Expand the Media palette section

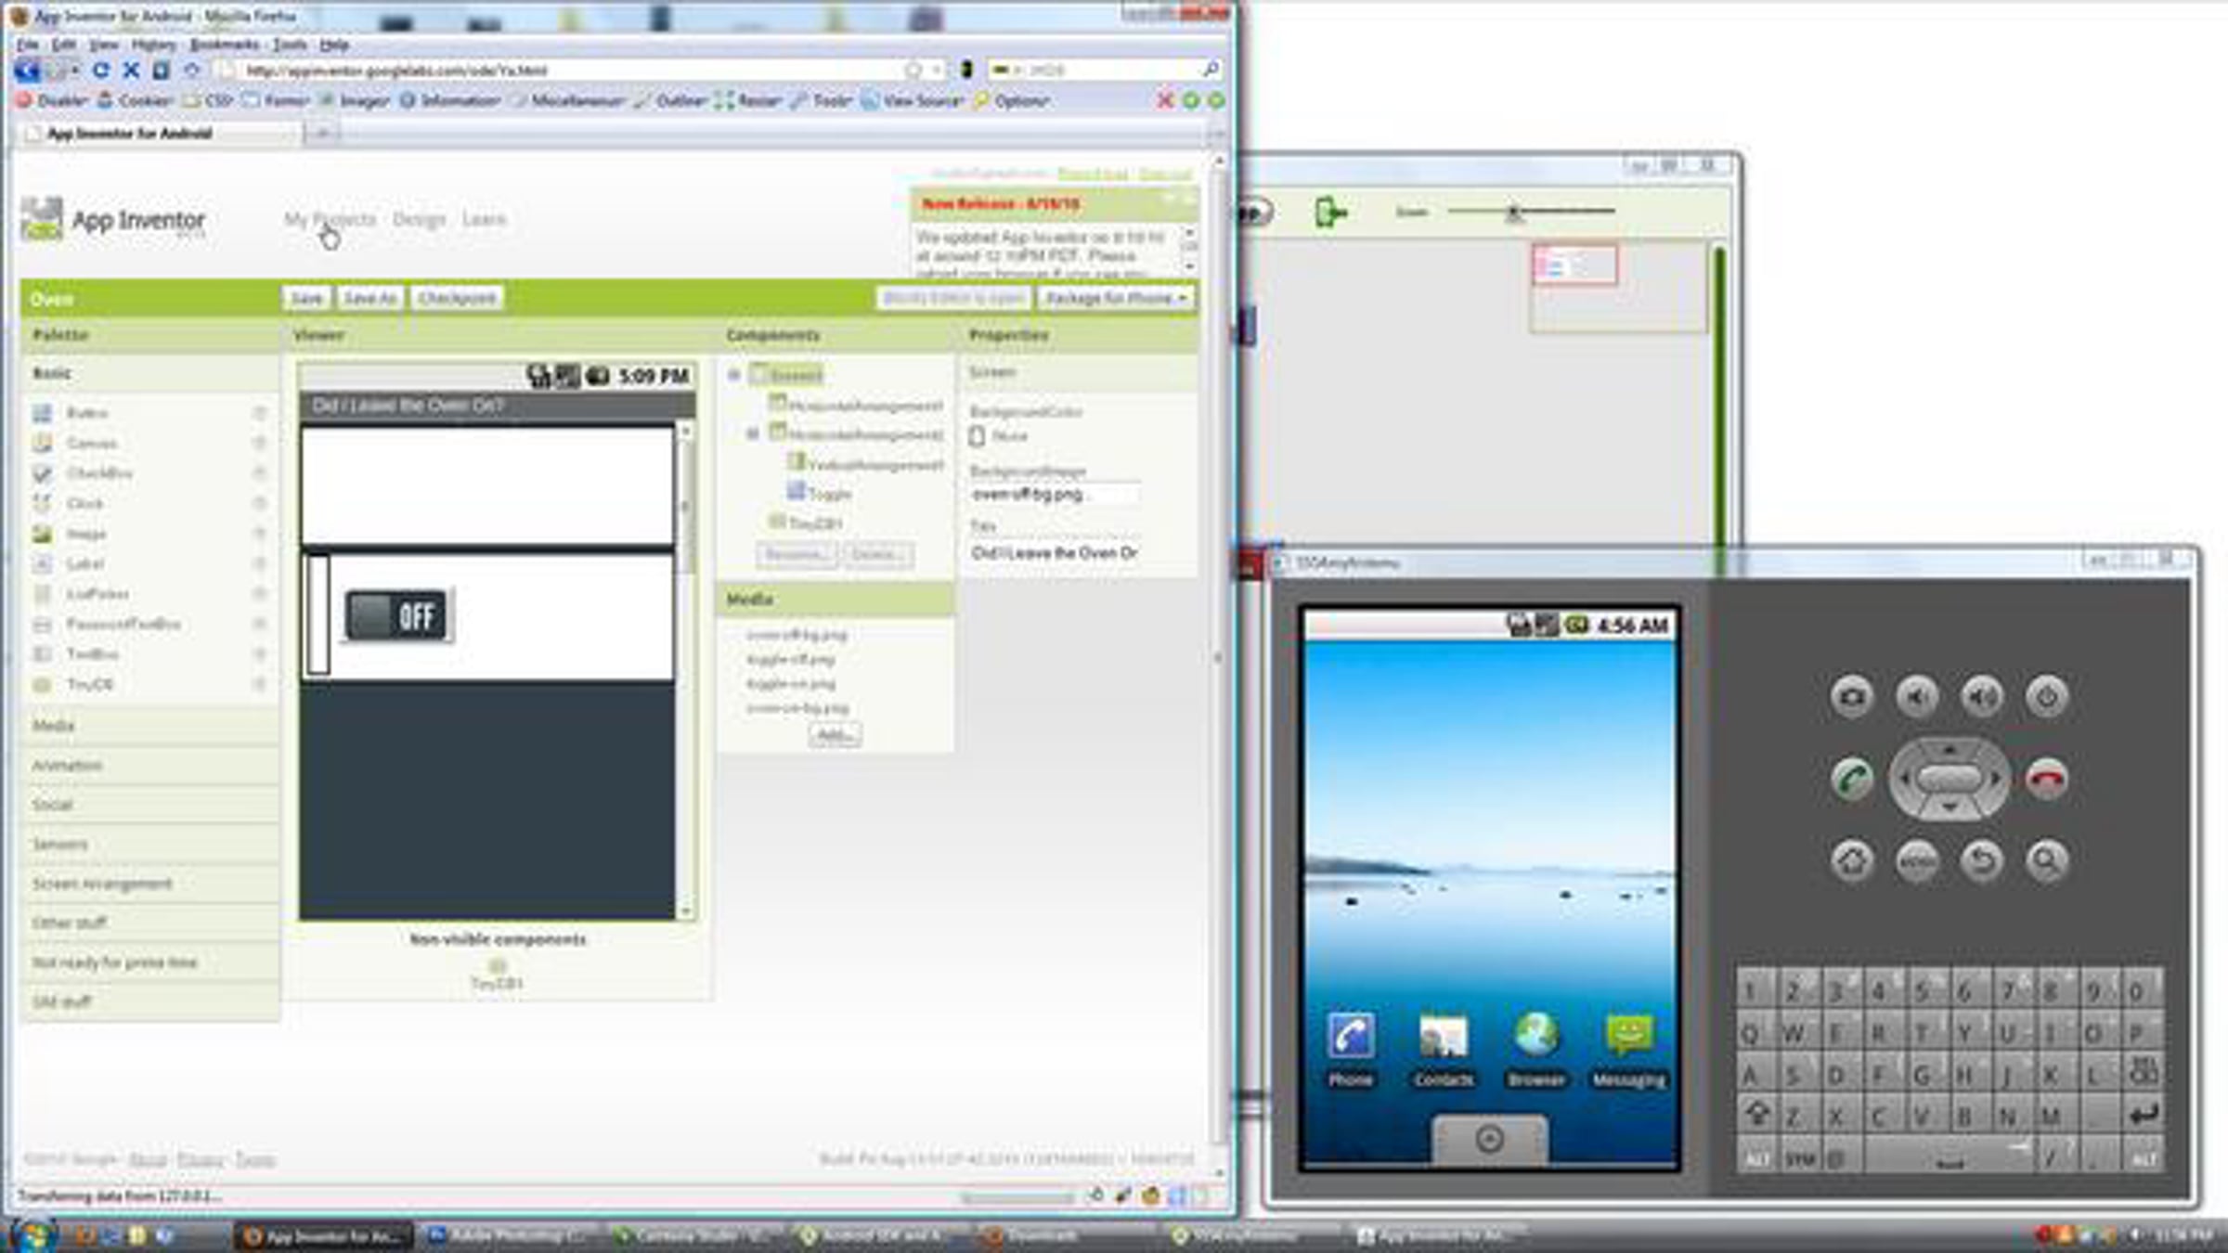coord(149,726)
